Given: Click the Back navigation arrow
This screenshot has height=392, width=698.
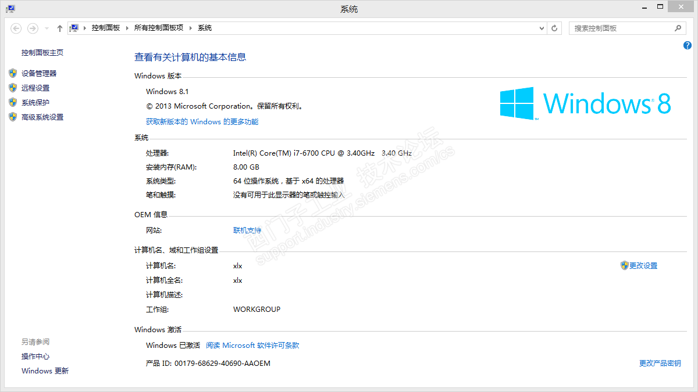Looking at the screenshot, I should click(16, 28).
